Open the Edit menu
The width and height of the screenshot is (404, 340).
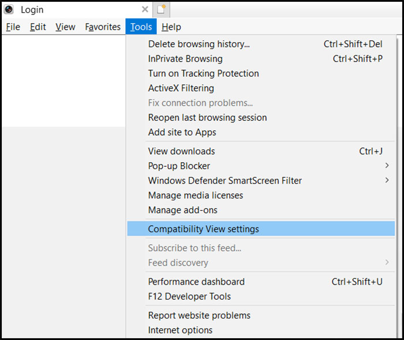tap(38, 27)
